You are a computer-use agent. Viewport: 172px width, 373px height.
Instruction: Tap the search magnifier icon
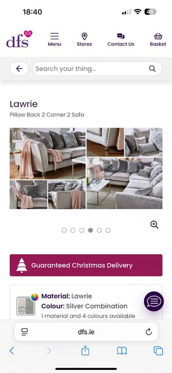click(x=152, y=69)
